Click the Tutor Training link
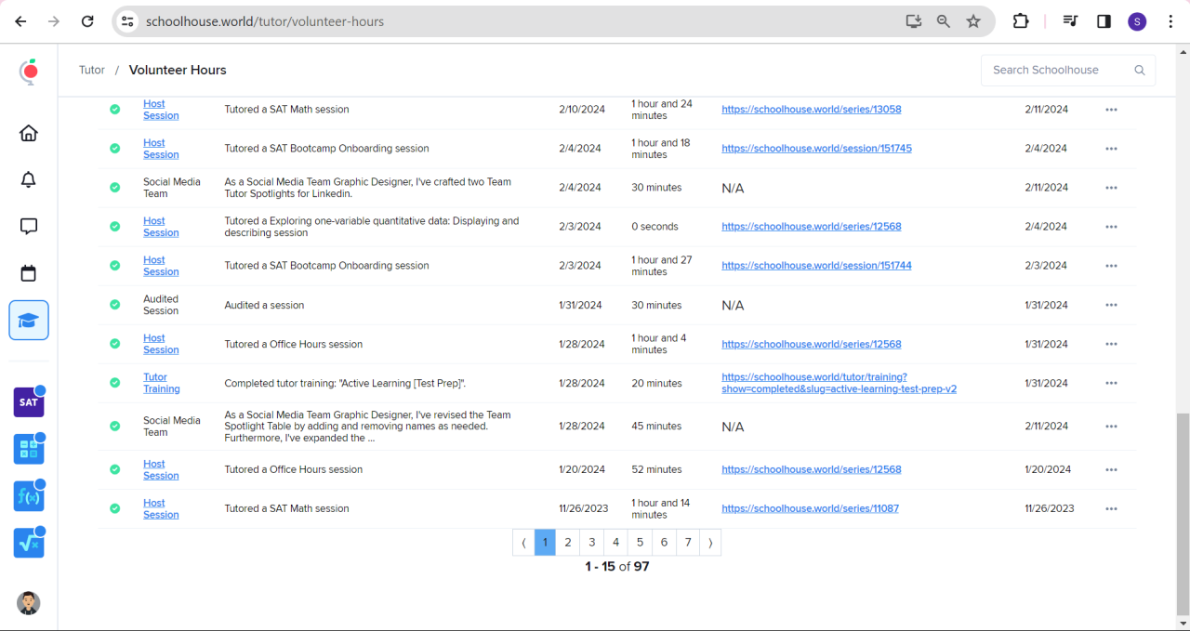Viewport: 1190px width, 631px height. point(161,383)
